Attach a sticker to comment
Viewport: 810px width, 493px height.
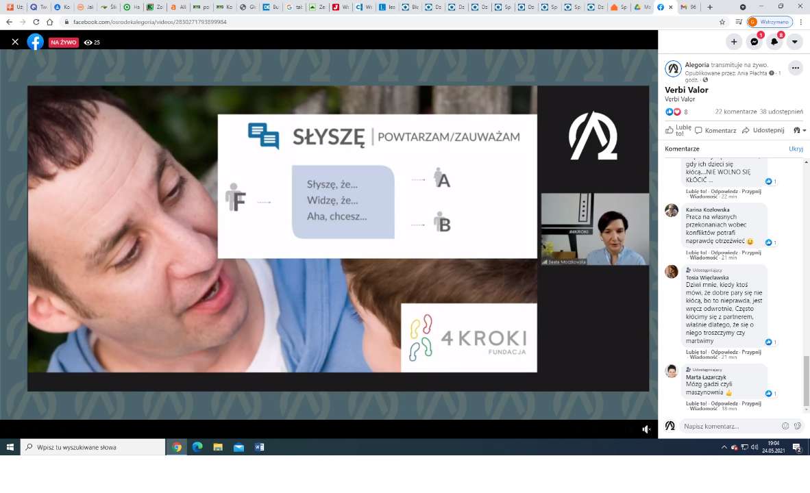[798, 426]
